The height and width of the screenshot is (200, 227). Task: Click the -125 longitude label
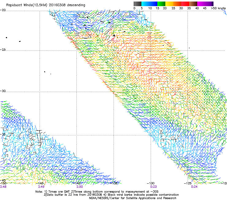(188, 183)
